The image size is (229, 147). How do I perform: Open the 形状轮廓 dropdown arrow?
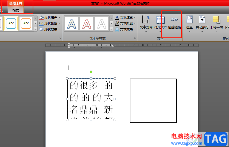click(59, 23)
